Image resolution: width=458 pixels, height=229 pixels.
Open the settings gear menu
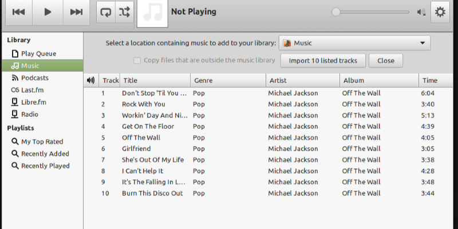[440, 12]
